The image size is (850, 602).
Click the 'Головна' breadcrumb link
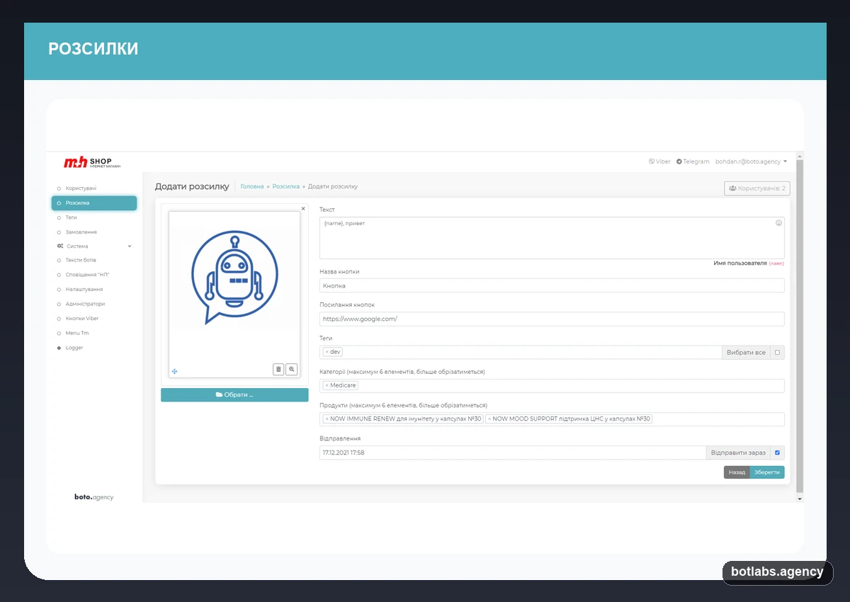(x=252, y=186)
